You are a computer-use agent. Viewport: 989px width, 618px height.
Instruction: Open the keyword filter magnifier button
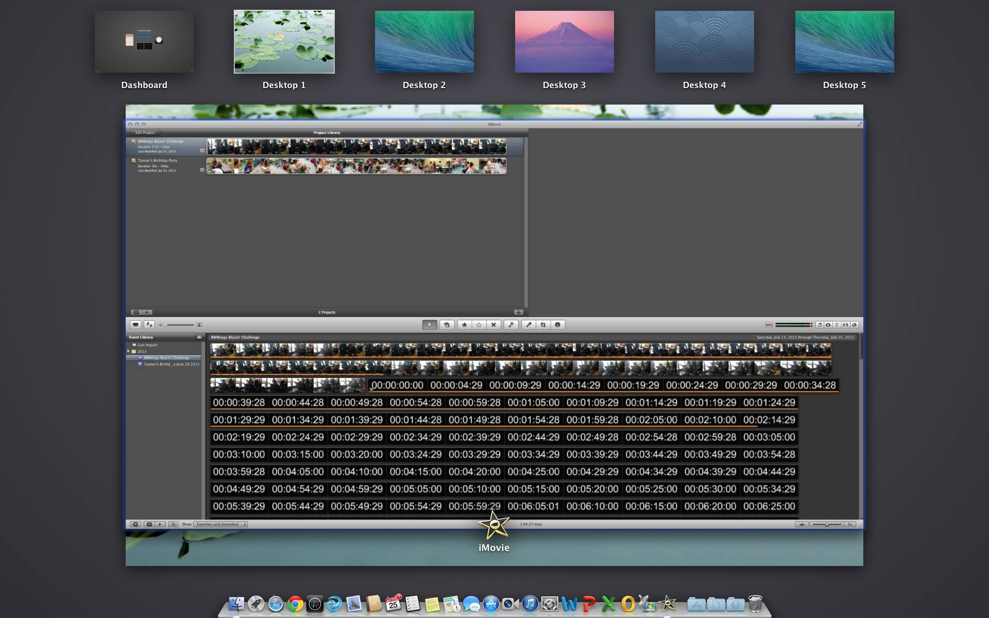[x=174, y=524]
